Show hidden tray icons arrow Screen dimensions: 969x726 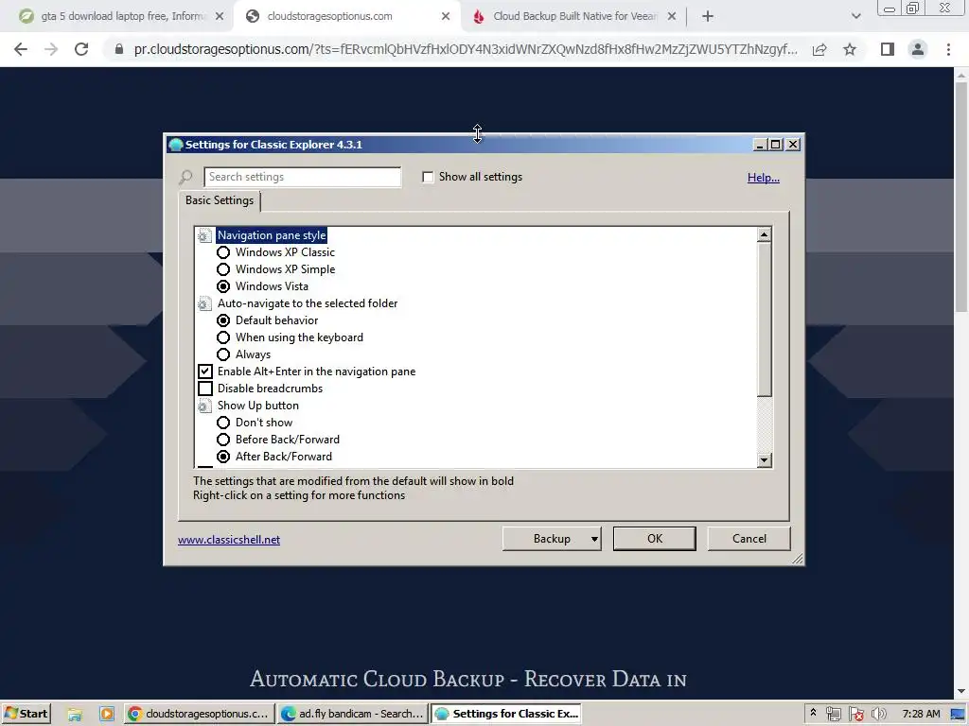(813, 713)
